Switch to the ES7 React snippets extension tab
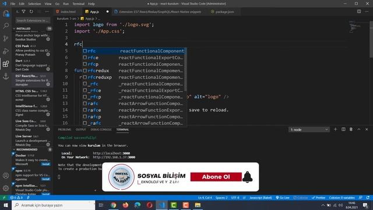 [160, 12]
